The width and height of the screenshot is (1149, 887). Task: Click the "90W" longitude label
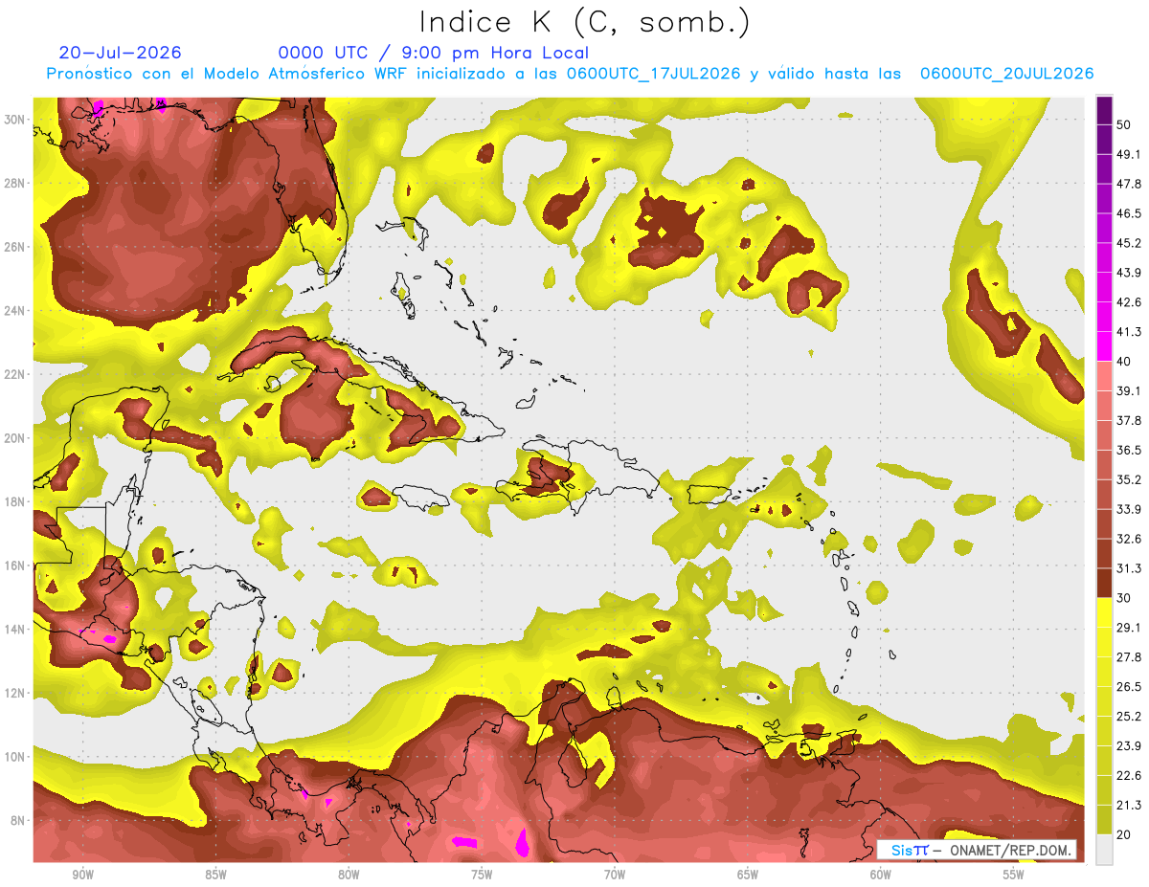click(x=82, y=876)
